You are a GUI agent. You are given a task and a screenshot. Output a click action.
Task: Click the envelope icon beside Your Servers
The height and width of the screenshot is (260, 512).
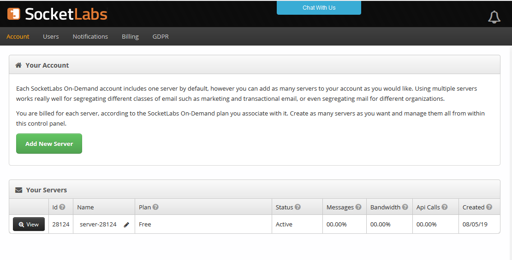(18, 190)
